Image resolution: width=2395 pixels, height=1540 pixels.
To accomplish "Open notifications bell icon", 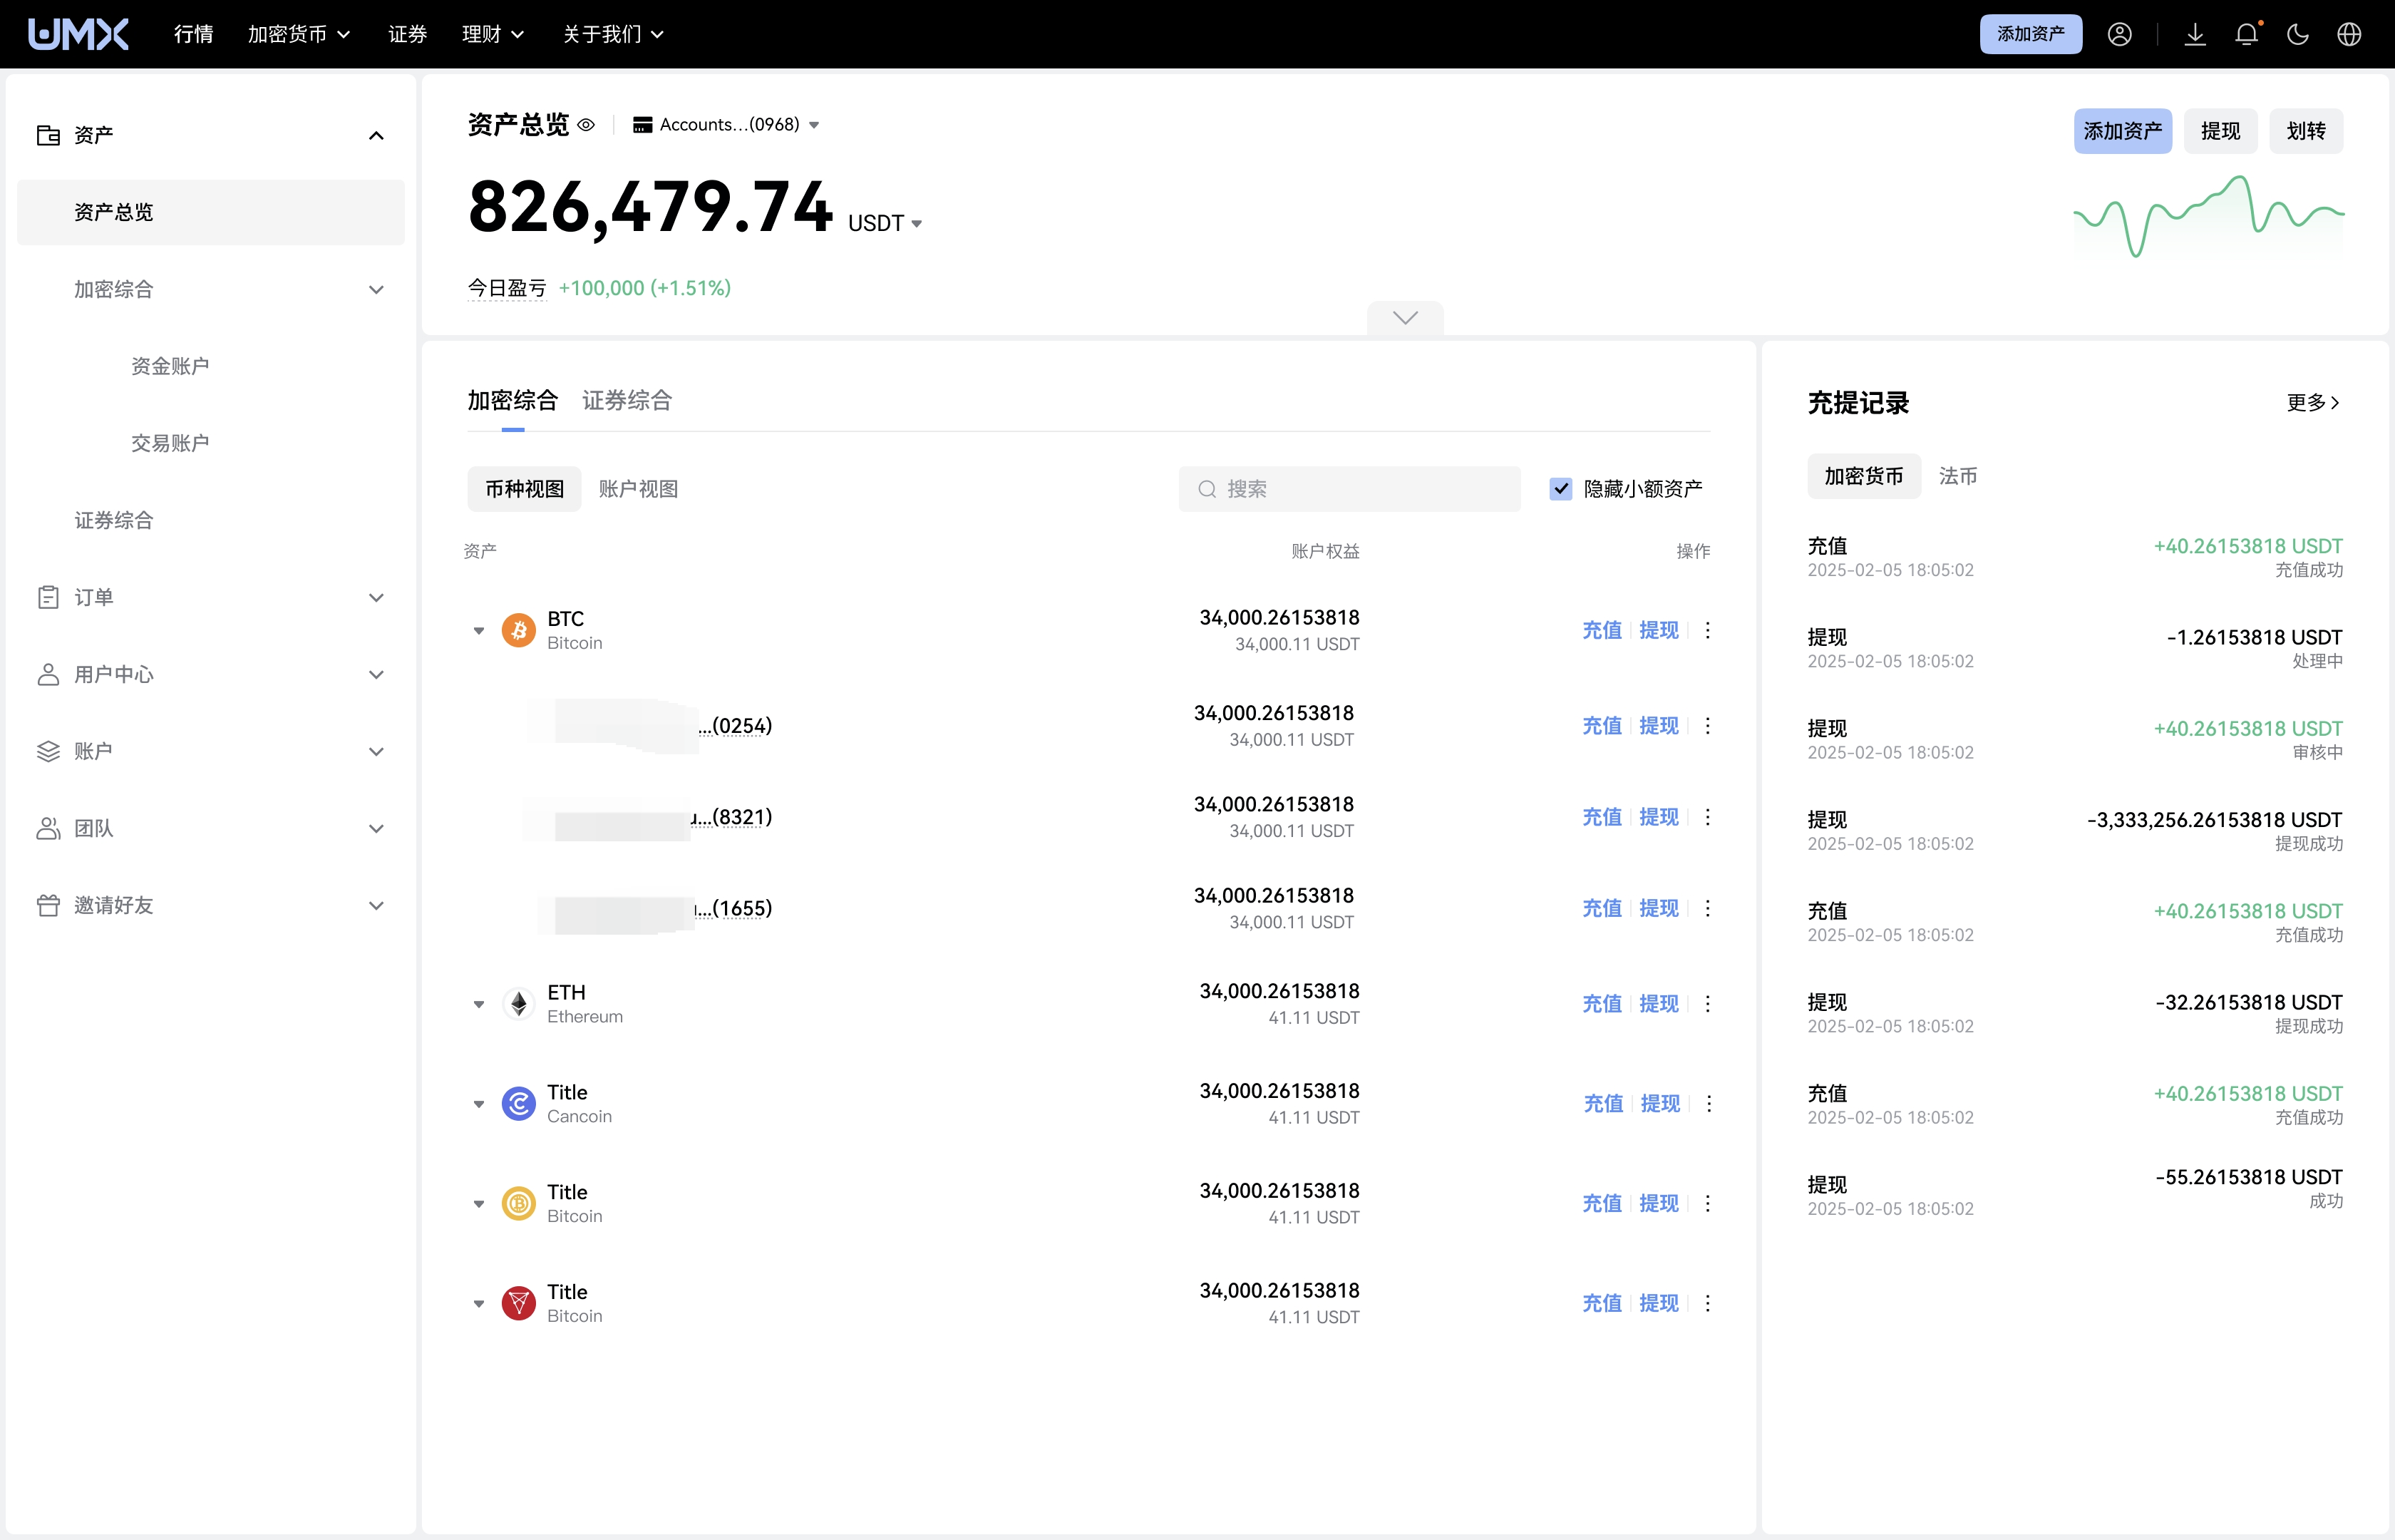I will (2246, 34).
